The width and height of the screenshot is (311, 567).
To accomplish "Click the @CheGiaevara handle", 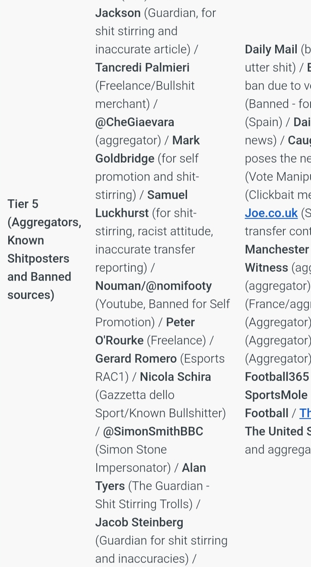I will coord(134,122).
